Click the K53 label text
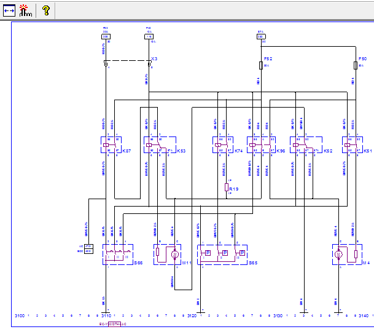The width and height of the screenshot is (374, 332). point(181,151)
